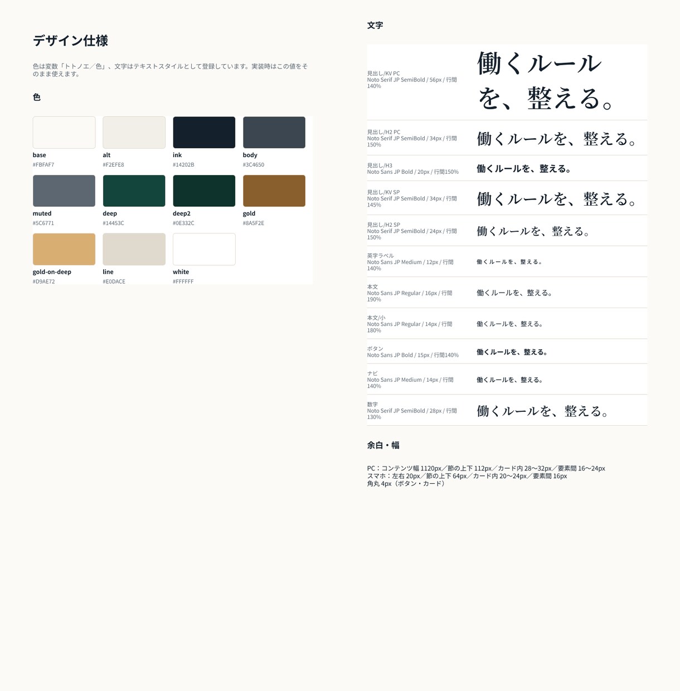Click the body color swatch
The height and width of the screenshot is (691, 680).
[274, 133]
